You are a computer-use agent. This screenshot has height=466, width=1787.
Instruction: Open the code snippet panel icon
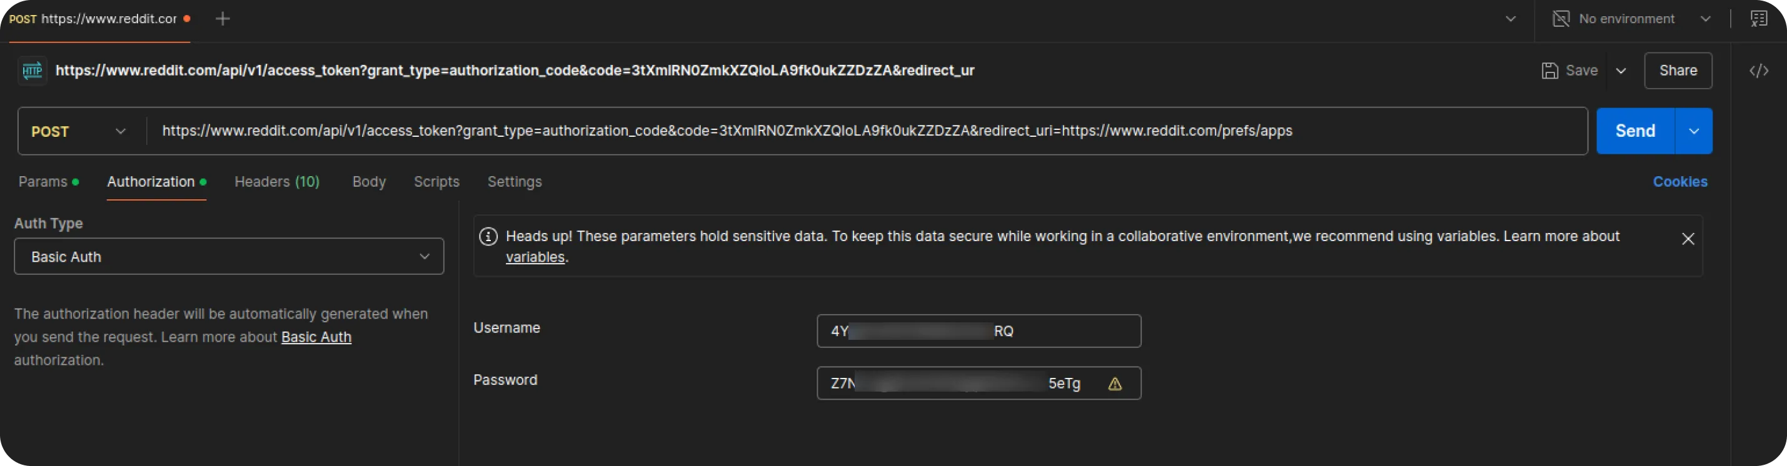(1759, 71)
